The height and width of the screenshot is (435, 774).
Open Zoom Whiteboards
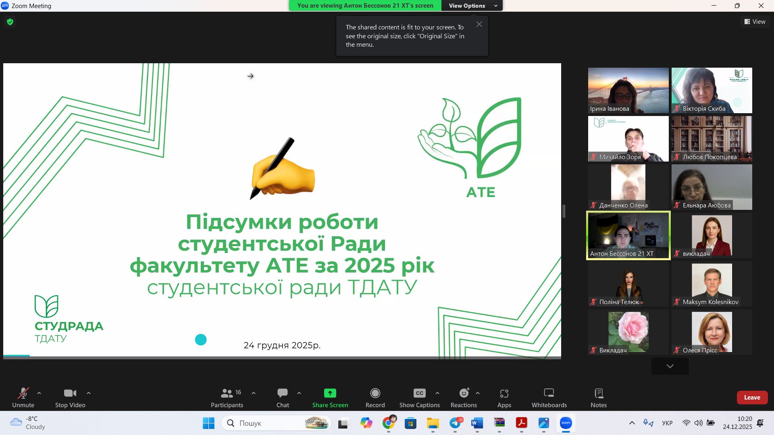(549, 398)
